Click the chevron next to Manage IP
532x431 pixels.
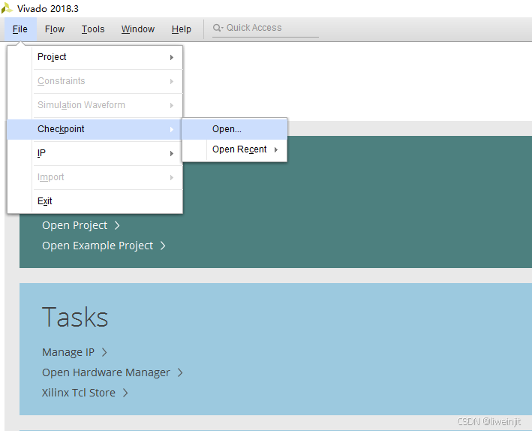click(104, 352)
